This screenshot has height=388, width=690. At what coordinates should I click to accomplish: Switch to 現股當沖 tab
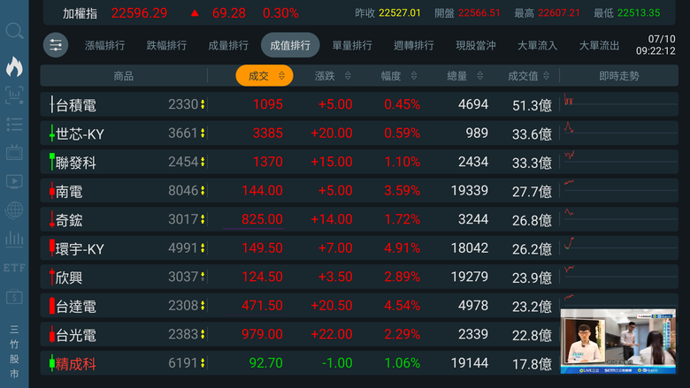475,45
